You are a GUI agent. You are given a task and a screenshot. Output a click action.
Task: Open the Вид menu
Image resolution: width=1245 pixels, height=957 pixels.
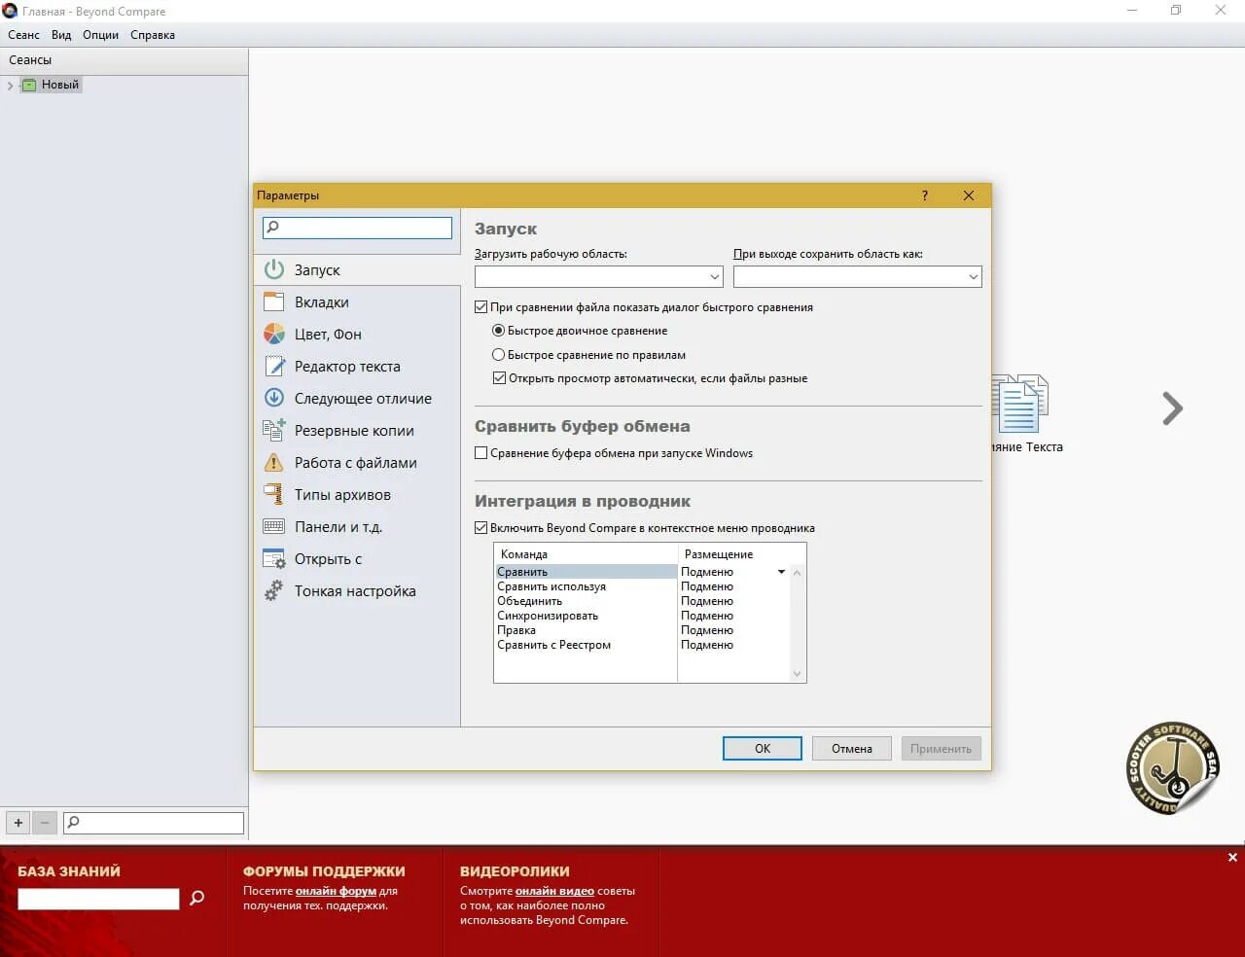(x=61, y=35)
